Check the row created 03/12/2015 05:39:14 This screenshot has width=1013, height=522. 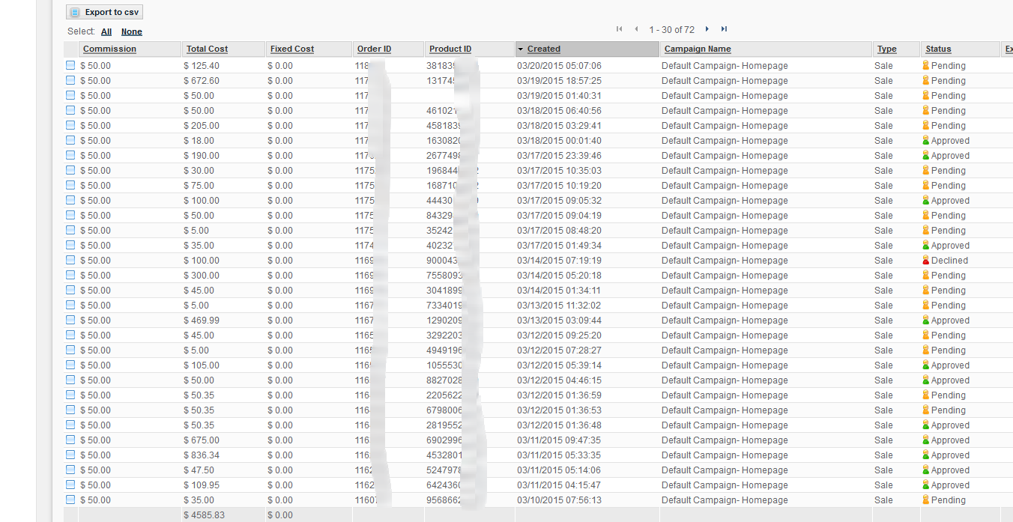pos(70,365)
